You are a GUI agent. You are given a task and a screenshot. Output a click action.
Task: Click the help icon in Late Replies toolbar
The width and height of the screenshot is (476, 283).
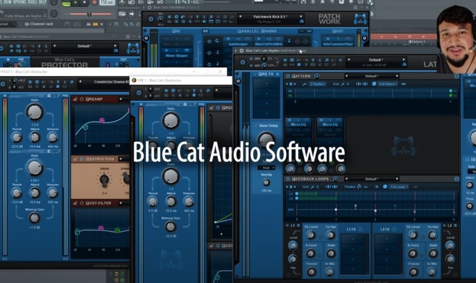click(x=313, y=60)
